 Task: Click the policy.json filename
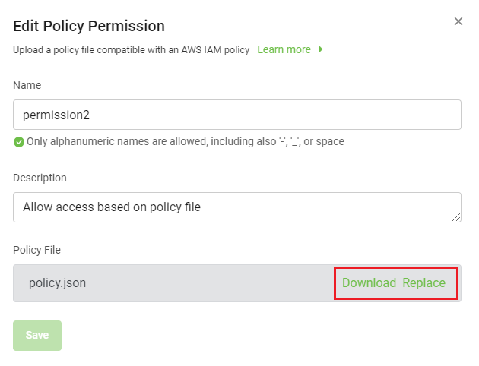(57, 282)
